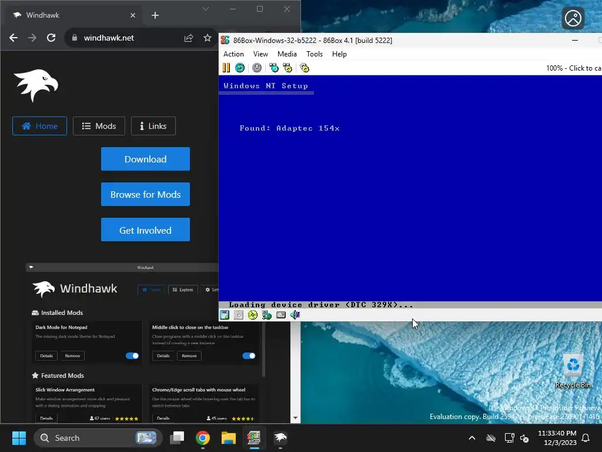Viewport: 602px width, 452px height.
Task: Click Get Involved button
Action: tap(146, 230)
